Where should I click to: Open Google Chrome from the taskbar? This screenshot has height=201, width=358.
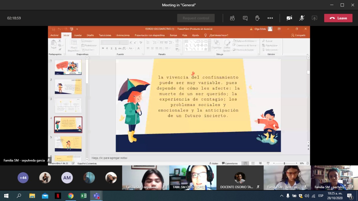tap(71, 196)
